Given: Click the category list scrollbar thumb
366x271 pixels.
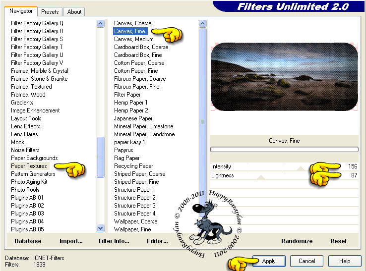Looking at the screenshot, I should [x=100, y=157].
